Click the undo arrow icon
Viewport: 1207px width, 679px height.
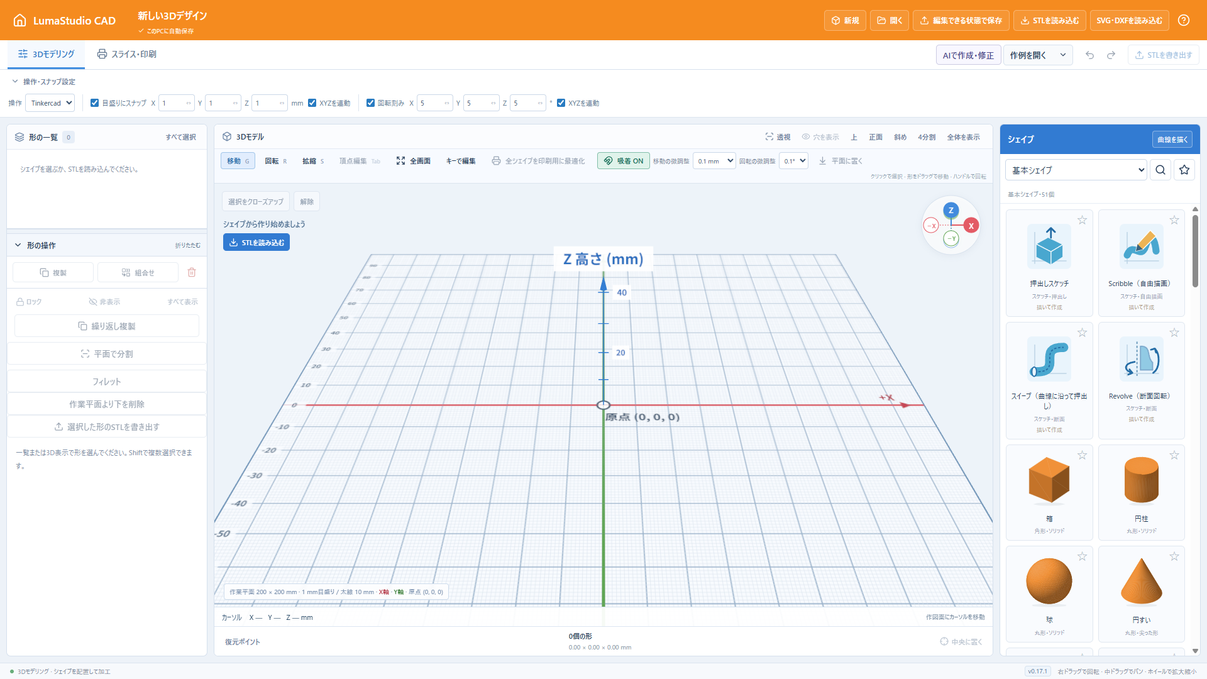(x=1089, y=55)
